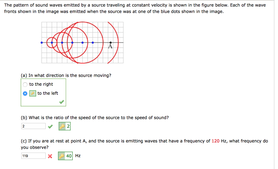Viewport: 278px width, 169px height.
Task: Click the question text for part (b)
Action: 94,118
